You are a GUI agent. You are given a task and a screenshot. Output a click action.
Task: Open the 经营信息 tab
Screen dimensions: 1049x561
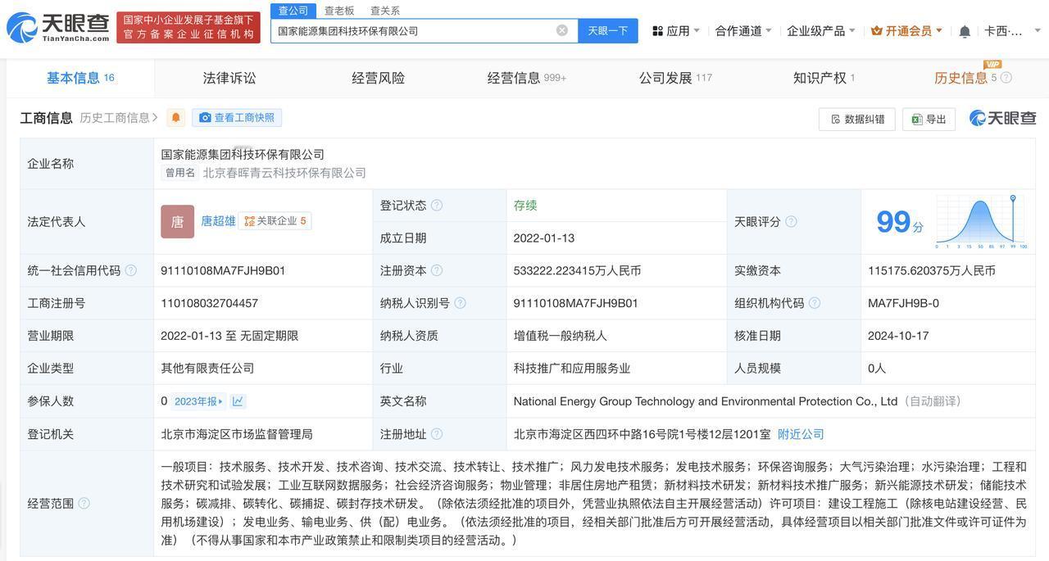[526, 78]
